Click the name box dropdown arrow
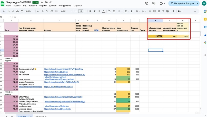The image size is (207, 117). [10, 17]
